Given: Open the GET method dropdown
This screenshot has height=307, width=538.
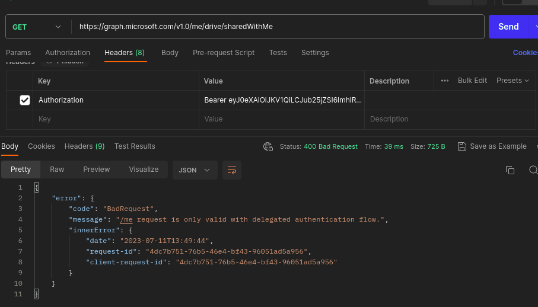Looking at the screenshot, I should tap(37, 27).
